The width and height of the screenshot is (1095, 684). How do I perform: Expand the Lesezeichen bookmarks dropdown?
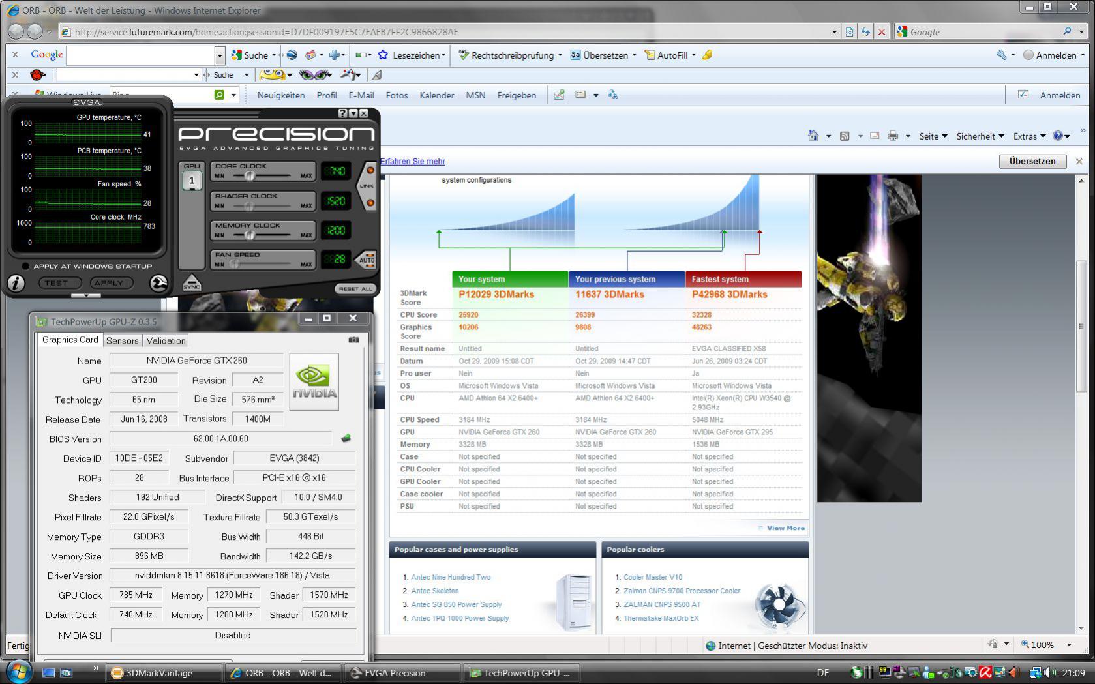coord(443,55)
